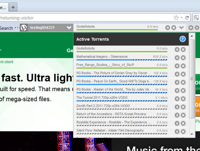Remove Mathematical Imagery - Dimensions torrent
The image size is (200, 151).
tap(183, 58)
